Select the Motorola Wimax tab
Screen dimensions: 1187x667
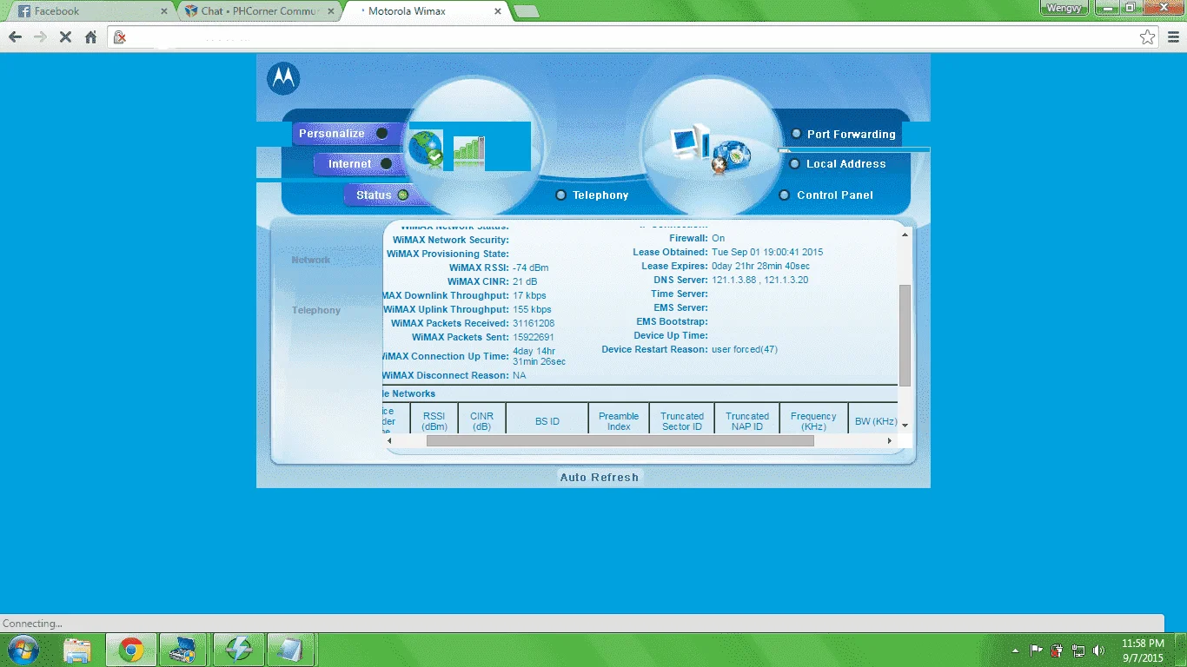click(x=425, y=11)
